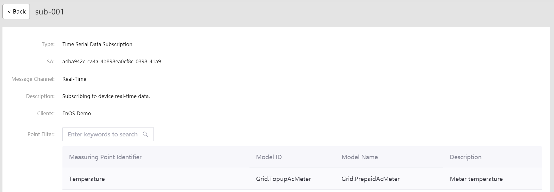The width and height of the screenshot is (554, 192).
Task: Click the sub-001 page title
Action: point(50,12)
